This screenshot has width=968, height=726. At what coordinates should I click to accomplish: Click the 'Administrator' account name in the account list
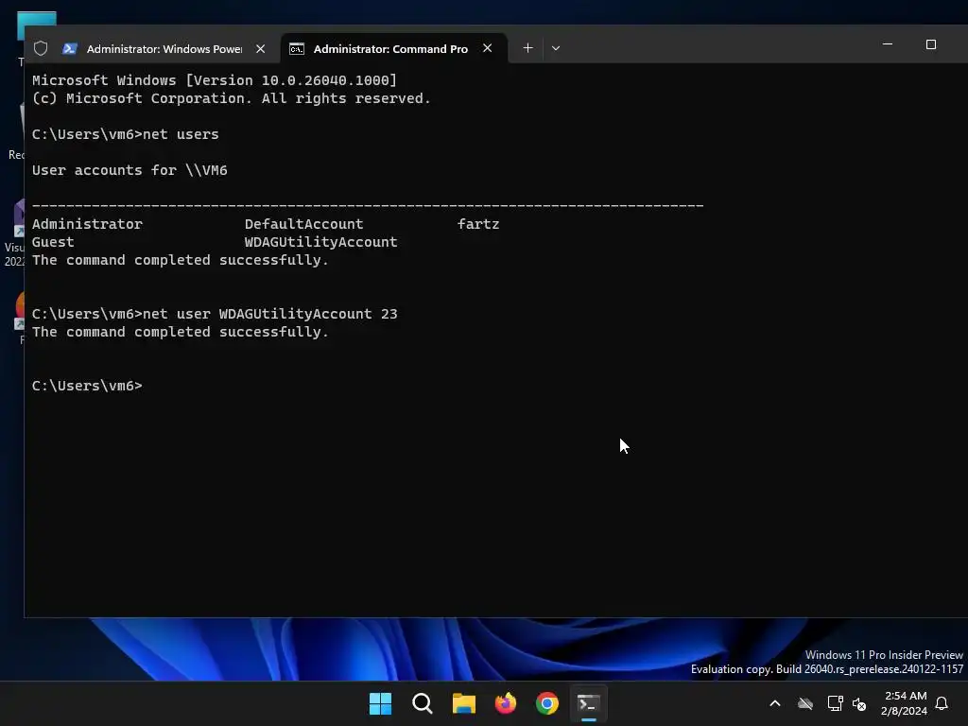[x=87, y=223]
